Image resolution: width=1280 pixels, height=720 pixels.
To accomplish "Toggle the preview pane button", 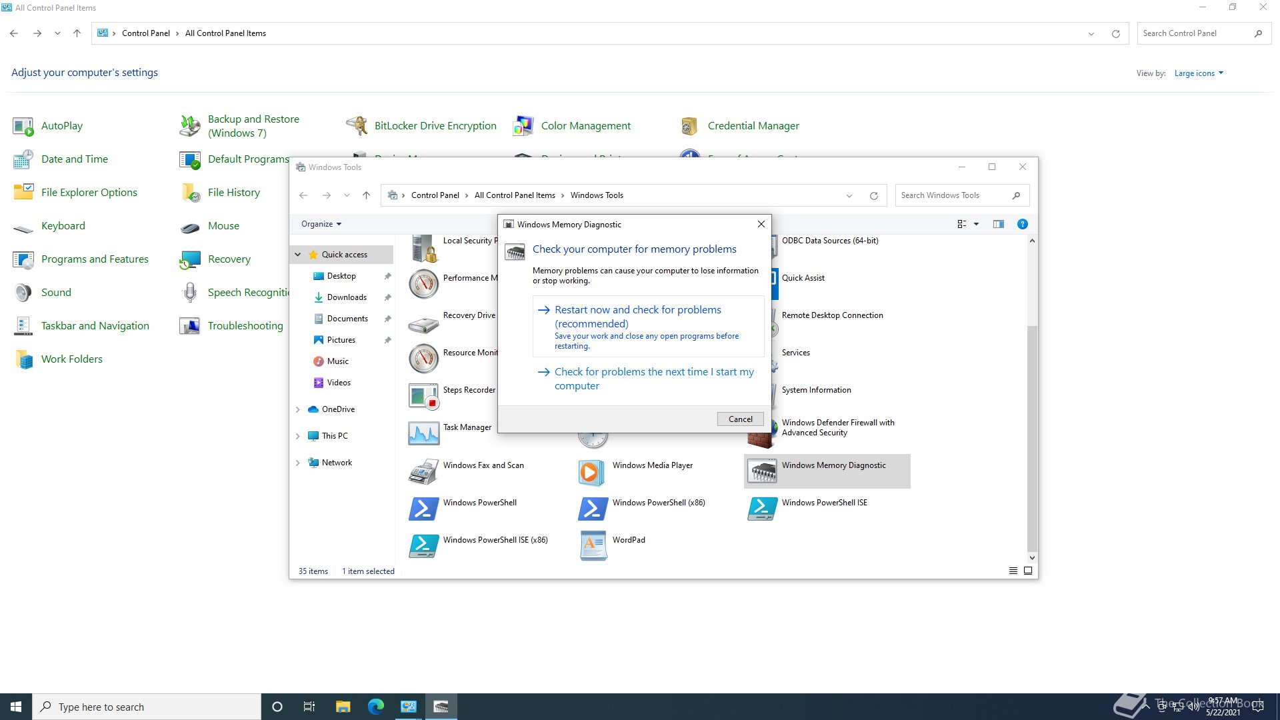I will coord(998,224).
